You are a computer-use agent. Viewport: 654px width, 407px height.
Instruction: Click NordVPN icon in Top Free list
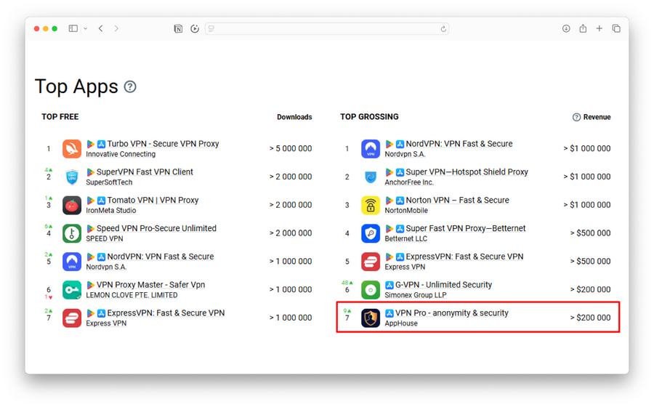pyautogui.click(x=72, y=262)
